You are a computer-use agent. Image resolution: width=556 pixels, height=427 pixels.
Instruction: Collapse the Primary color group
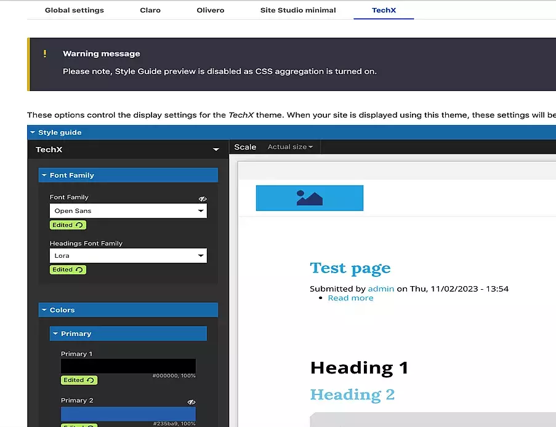pyautogui.click(x=54, y=333)
